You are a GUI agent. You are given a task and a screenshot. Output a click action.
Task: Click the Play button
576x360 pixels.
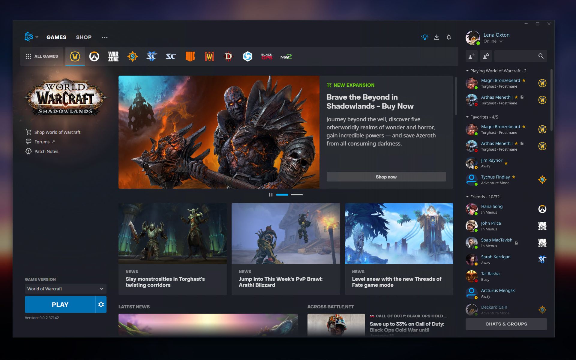[x=60, y=304]
